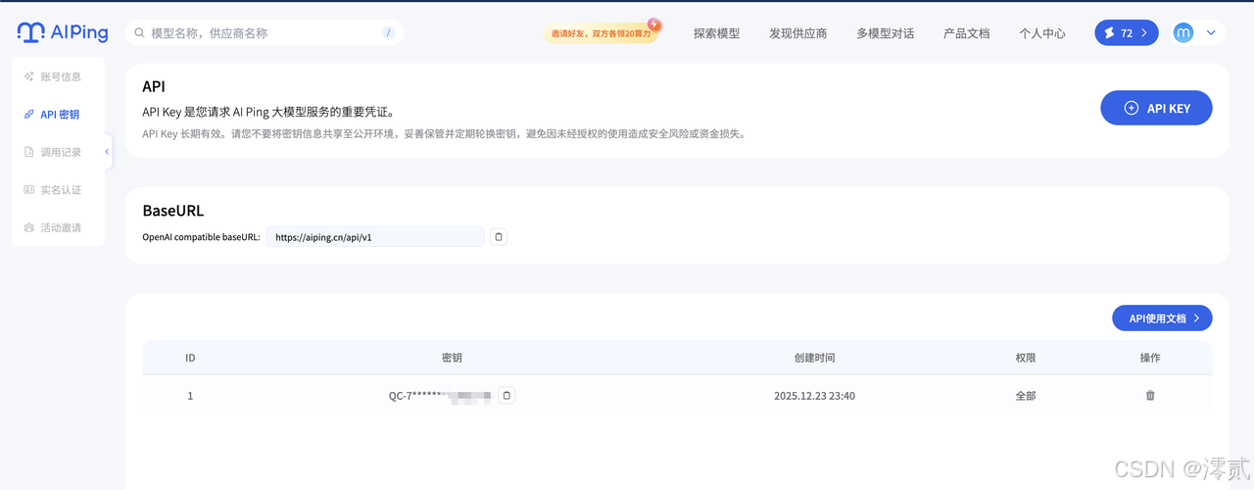Screen dimensions: 1254x490
Task: Open the 探索模型 menu
Action: 716,33
